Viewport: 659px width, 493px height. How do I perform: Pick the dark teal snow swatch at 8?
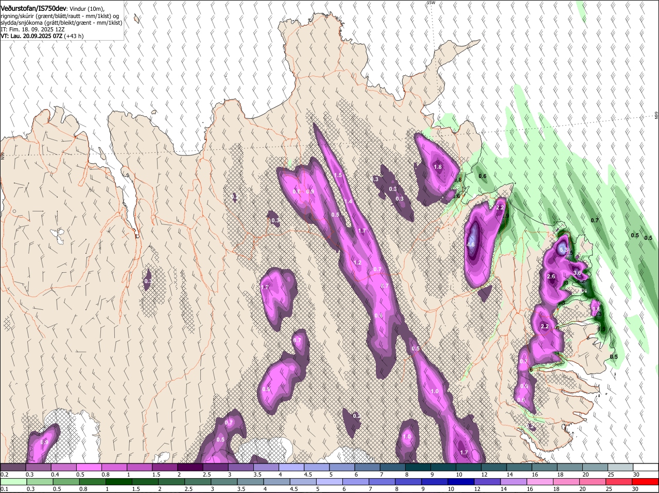(x=418, y=467)
